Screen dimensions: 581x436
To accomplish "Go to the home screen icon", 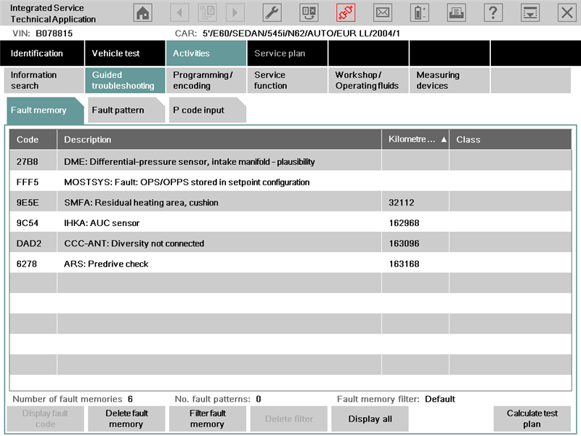I will [142, 13].
